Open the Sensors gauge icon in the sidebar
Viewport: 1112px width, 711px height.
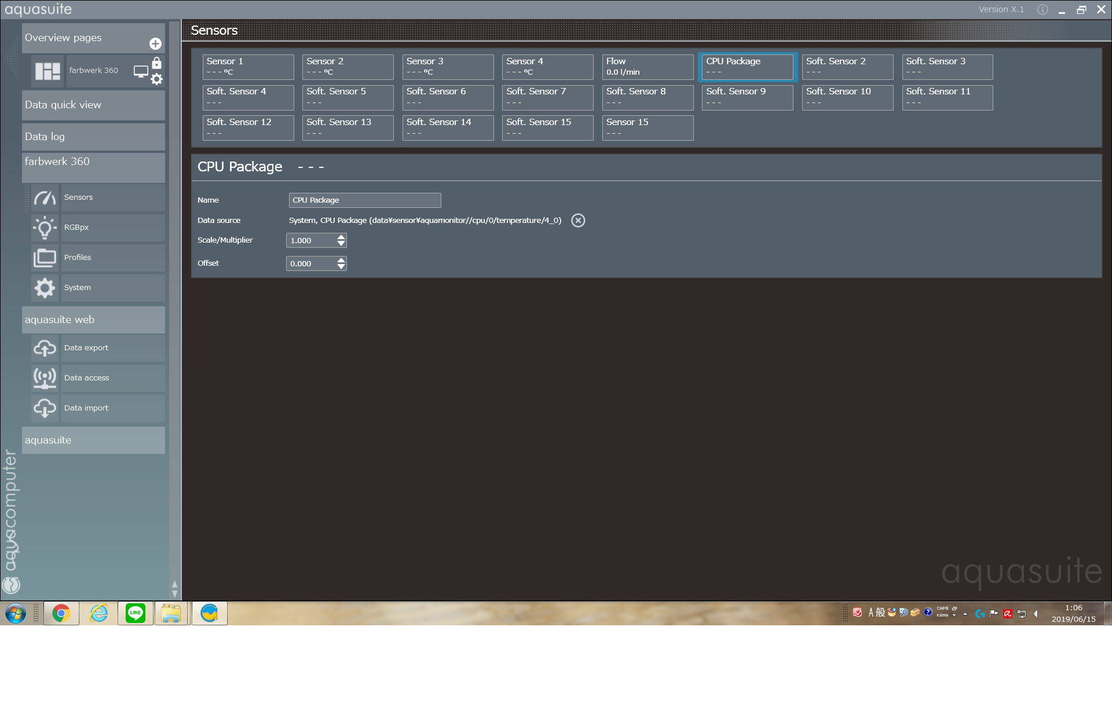pyautogui.click(x=45, y=197)
